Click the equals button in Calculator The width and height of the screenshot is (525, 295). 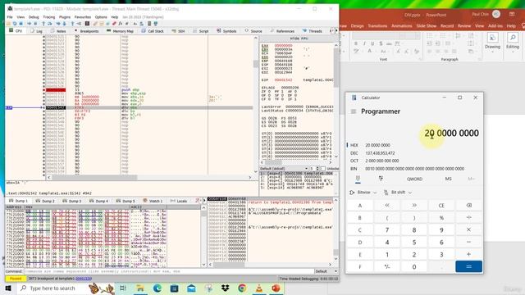(468, 266)
